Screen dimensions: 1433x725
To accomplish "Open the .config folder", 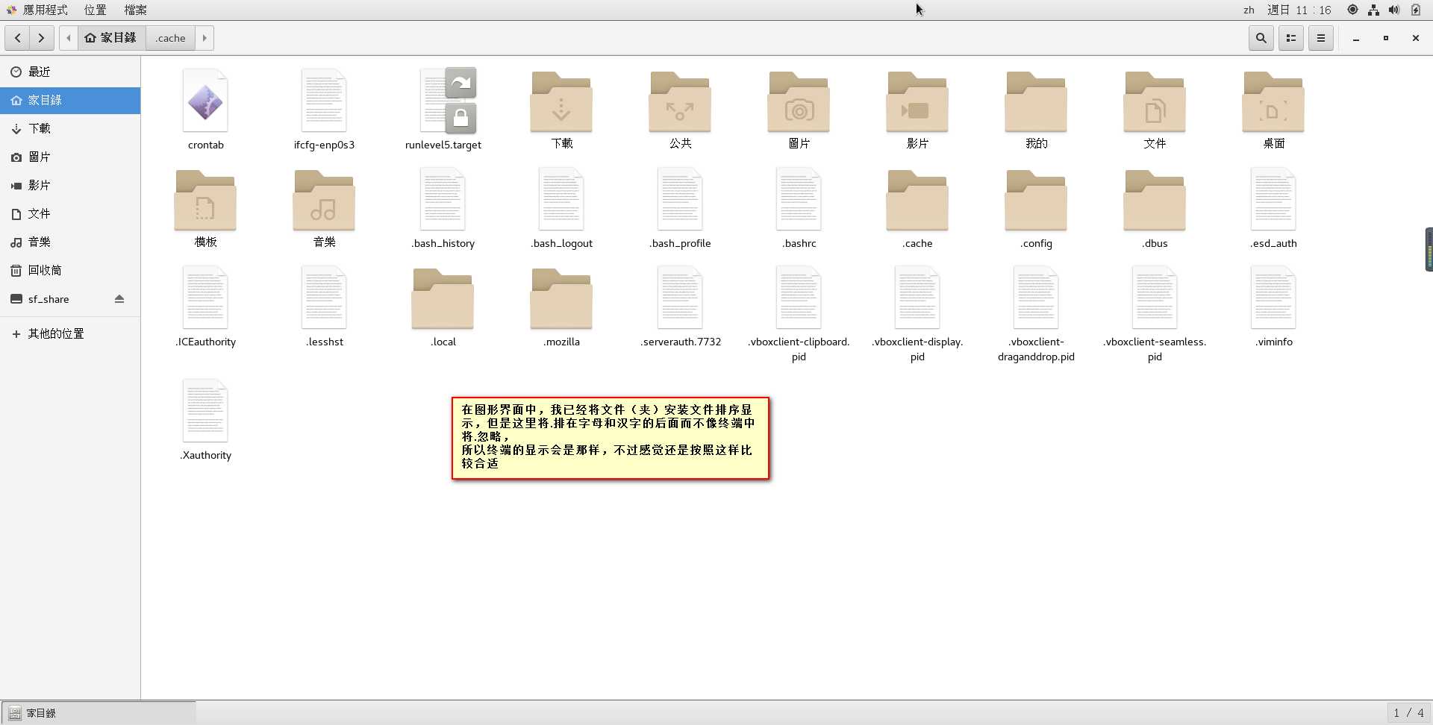I will 1036,201.
